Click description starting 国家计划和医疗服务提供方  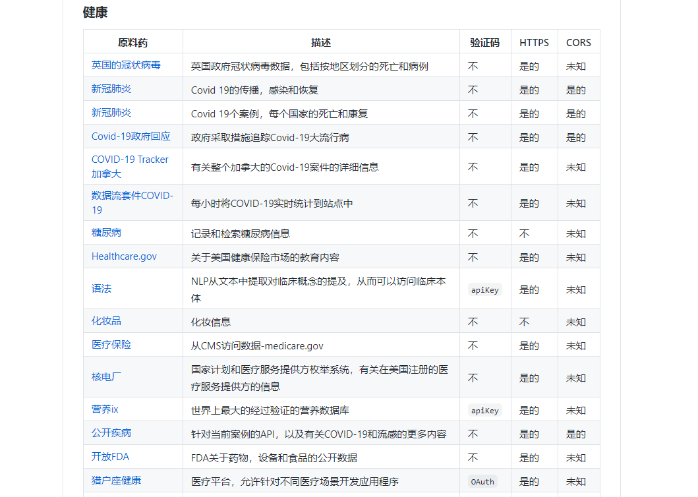(320, 378)
